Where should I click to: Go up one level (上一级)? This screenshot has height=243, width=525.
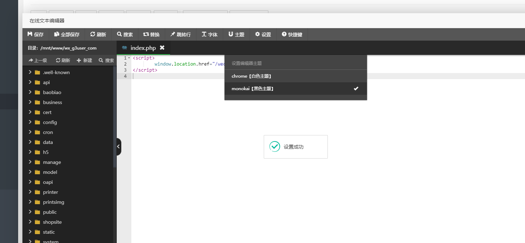[38, 61]
